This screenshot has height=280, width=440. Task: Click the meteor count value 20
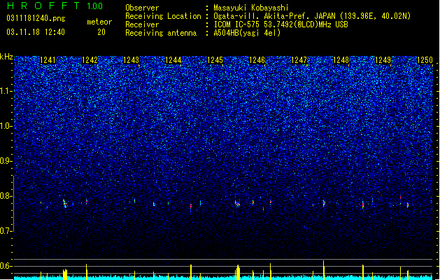pyautogui.click(x=101, y=32)
